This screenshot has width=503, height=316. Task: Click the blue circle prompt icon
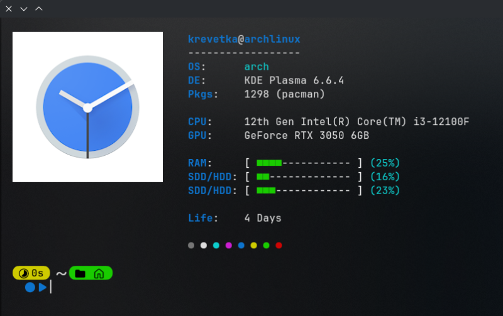30,287
